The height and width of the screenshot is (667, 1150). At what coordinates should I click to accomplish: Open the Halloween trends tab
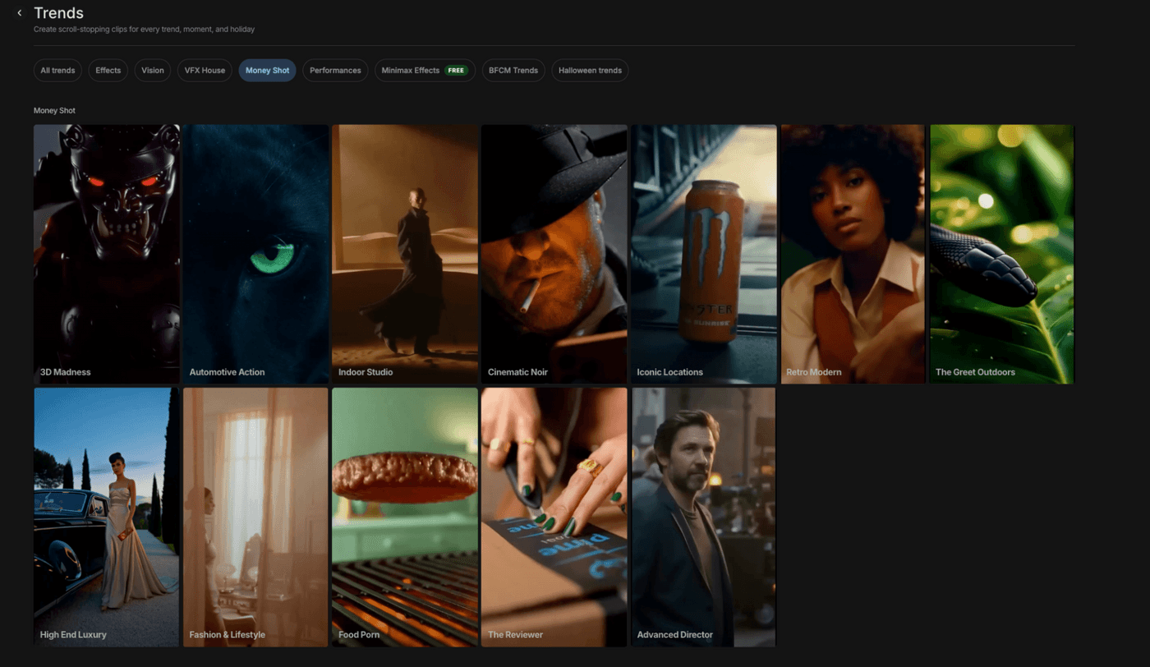click(590, 71)
